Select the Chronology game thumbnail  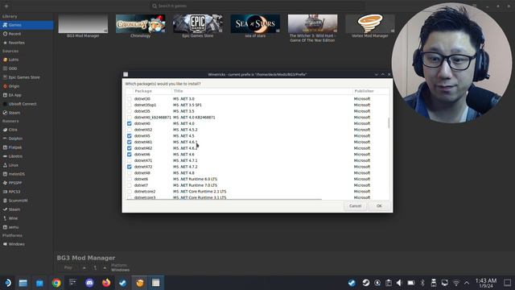pyautogui.click(x=141, y=23)
